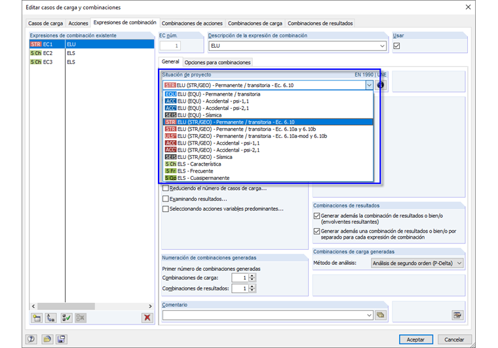Select the EC2 ELS row in the list
Viewport: 498px width, 348px height.
(92, 53)
